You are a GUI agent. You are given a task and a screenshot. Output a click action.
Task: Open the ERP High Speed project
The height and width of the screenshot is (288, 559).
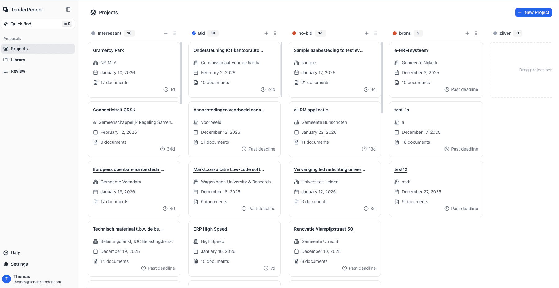click(210, 229)
